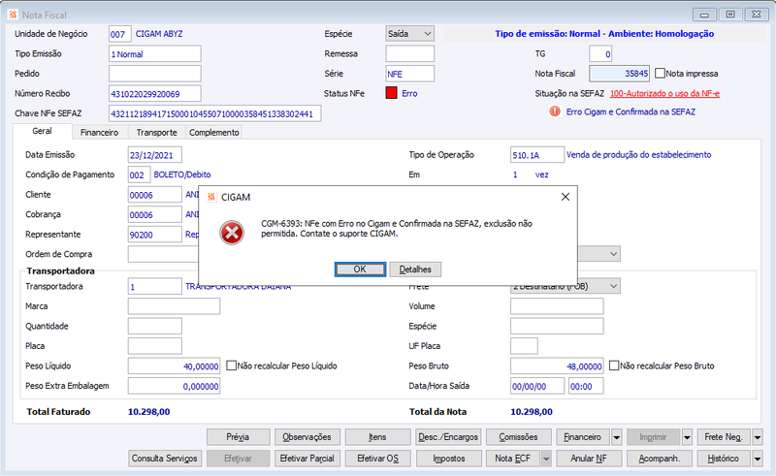Click the CIGAM logo in the dialog title
776x476 pixels.
[x=211, y=197]
